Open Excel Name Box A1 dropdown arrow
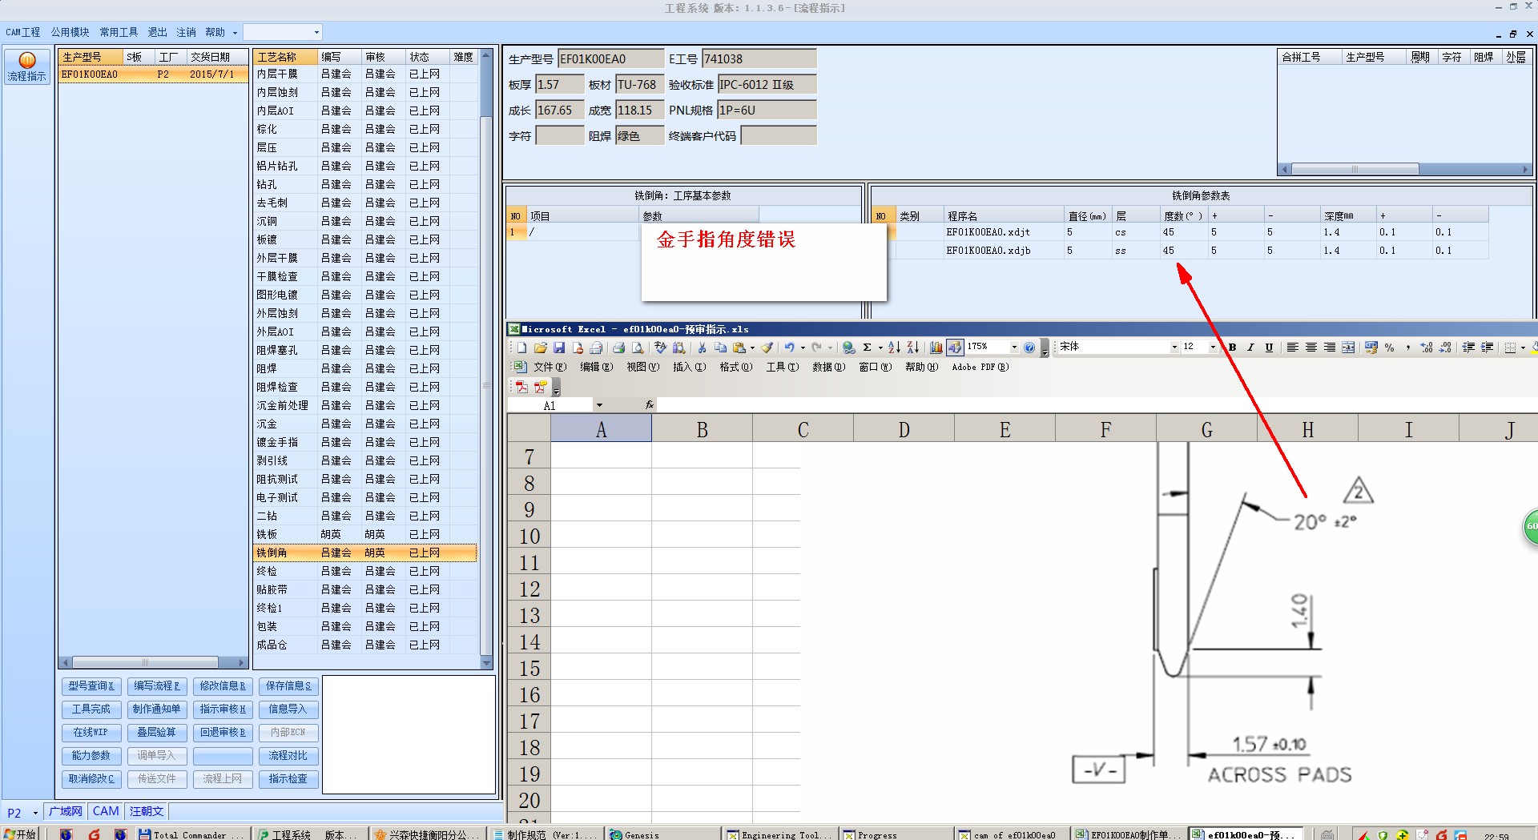1538x840 pixels. (599, 405)
